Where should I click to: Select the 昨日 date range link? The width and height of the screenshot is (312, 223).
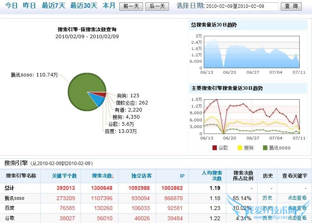coord(29,6)
